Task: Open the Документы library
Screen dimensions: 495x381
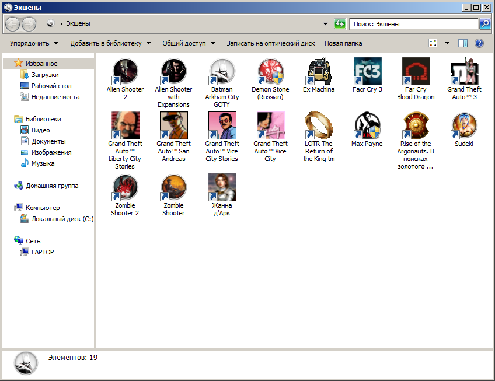Action: [48, 141]
